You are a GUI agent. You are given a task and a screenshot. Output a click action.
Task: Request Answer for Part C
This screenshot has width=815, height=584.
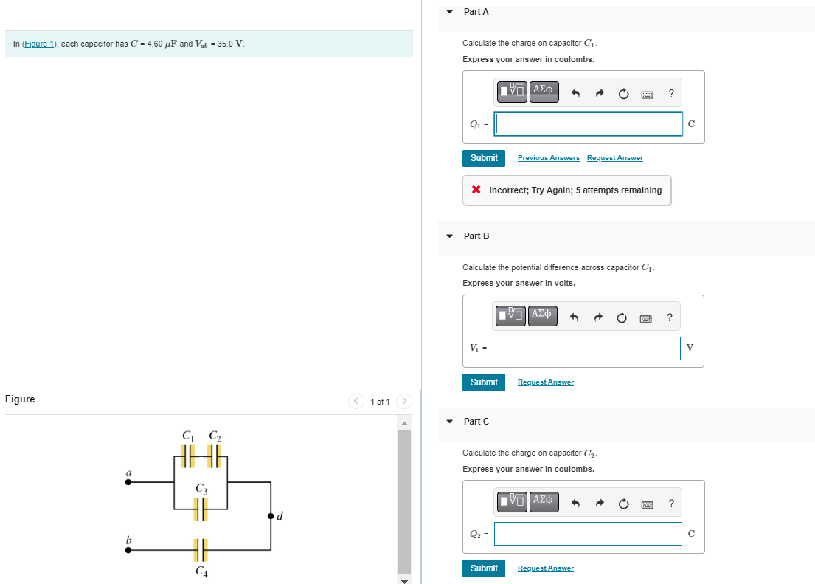coord(545,568)
